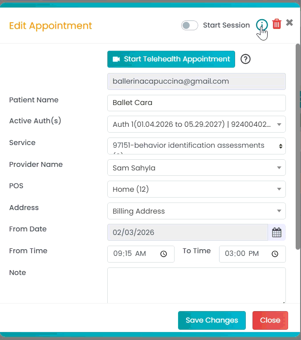Image resolution: width=301 pixels, height=340 pixels.
Task: Click the Save Changes button
Action: click(x=212, y=320)
